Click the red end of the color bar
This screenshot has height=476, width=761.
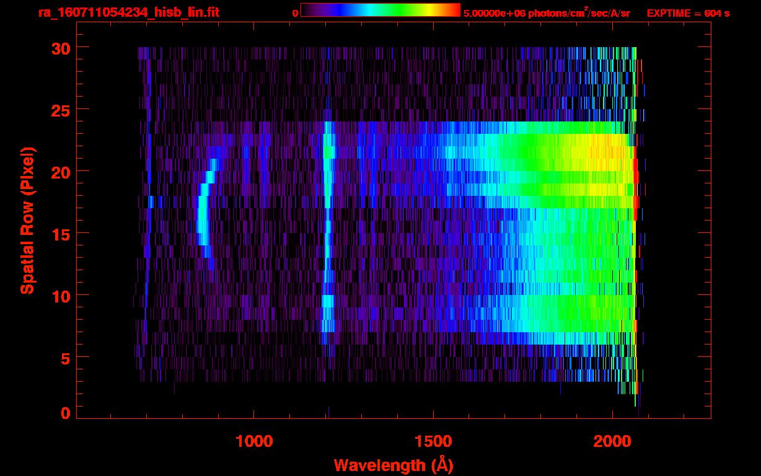454,10
